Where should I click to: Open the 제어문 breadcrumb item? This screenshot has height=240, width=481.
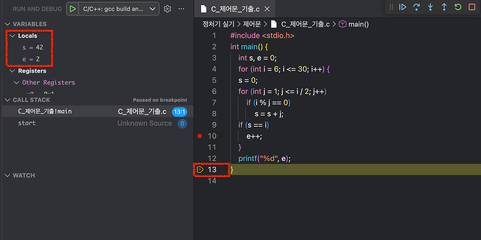(252, 24)
